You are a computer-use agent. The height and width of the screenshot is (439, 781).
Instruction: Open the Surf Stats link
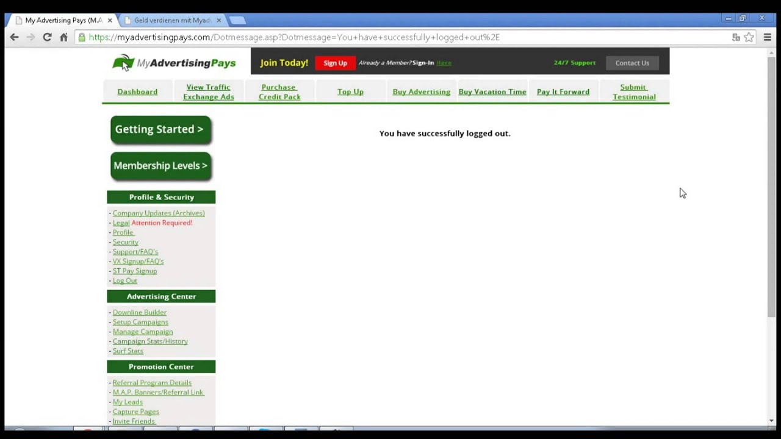point(128,351)
